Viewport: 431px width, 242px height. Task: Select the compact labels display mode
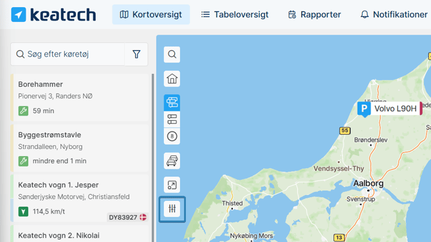172,119
